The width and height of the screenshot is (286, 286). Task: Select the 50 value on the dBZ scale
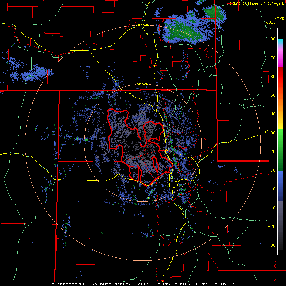click(x=273, y=95)
